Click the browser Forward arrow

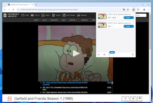(x=9, y=10)
